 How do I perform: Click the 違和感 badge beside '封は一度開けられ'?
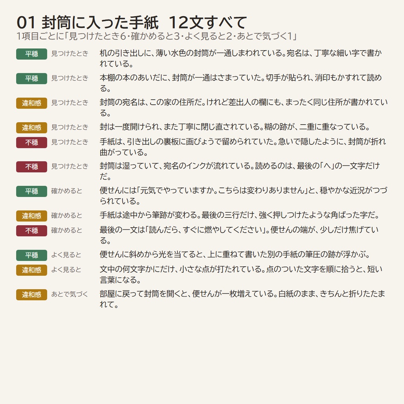coord(32,127)
